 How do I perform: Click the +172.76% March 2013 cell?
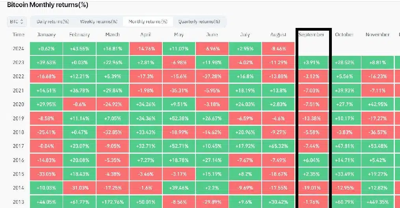pyautogui.click(x=112, y=202)
